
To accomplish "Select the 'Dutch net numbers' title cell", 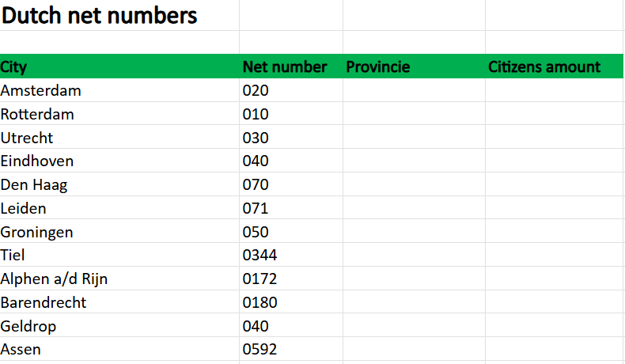I will tap(119, 15).
